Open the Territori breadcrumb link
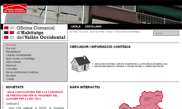Viewport: 182px width, 109px height. pos(109,32)
